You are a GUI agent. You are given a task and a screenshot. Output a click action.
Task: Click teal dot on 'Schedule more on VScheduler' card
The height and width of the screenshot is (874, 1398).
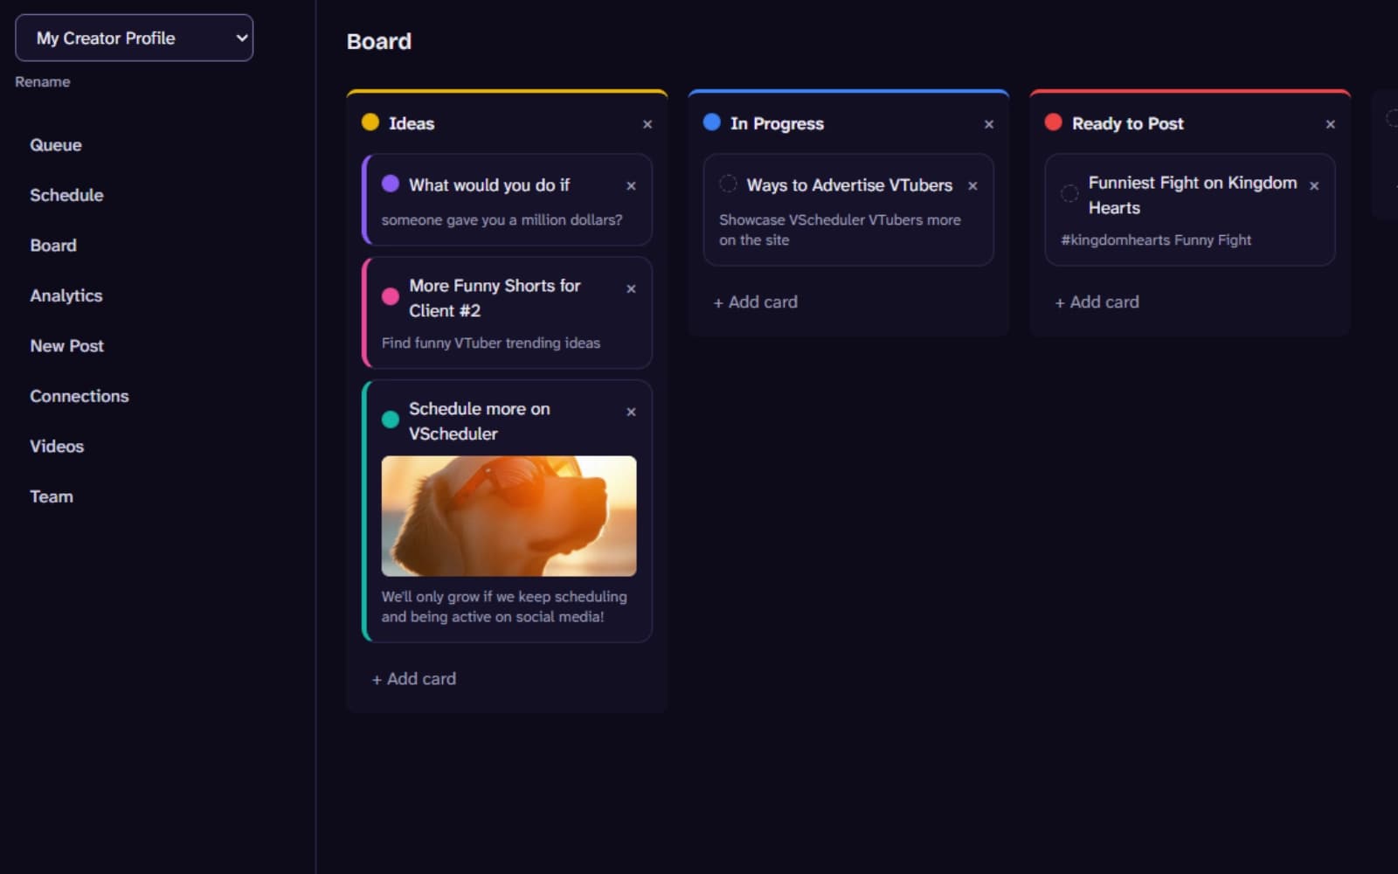point(391,420)
